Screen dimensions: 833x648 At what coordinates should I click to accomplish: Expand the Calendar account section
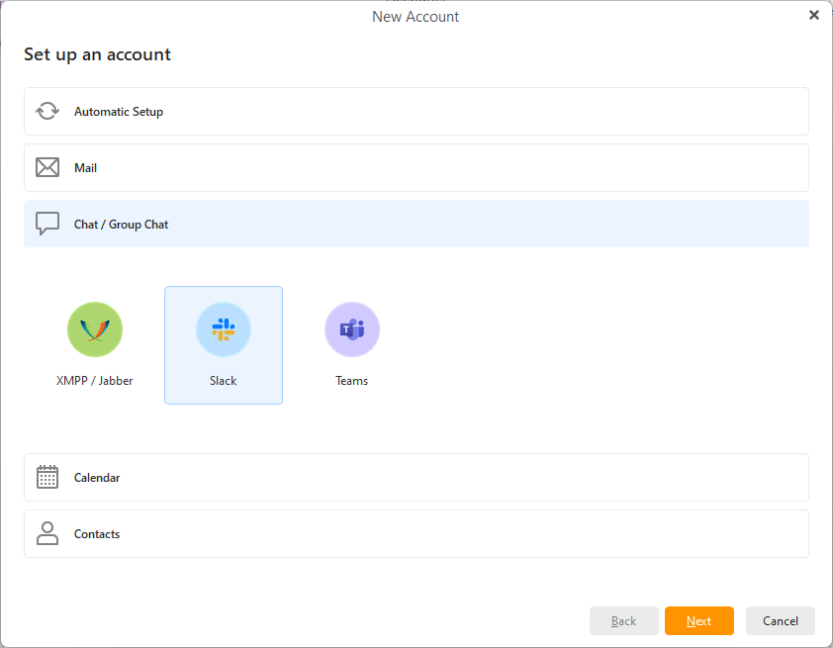click(x=416, y=478)
